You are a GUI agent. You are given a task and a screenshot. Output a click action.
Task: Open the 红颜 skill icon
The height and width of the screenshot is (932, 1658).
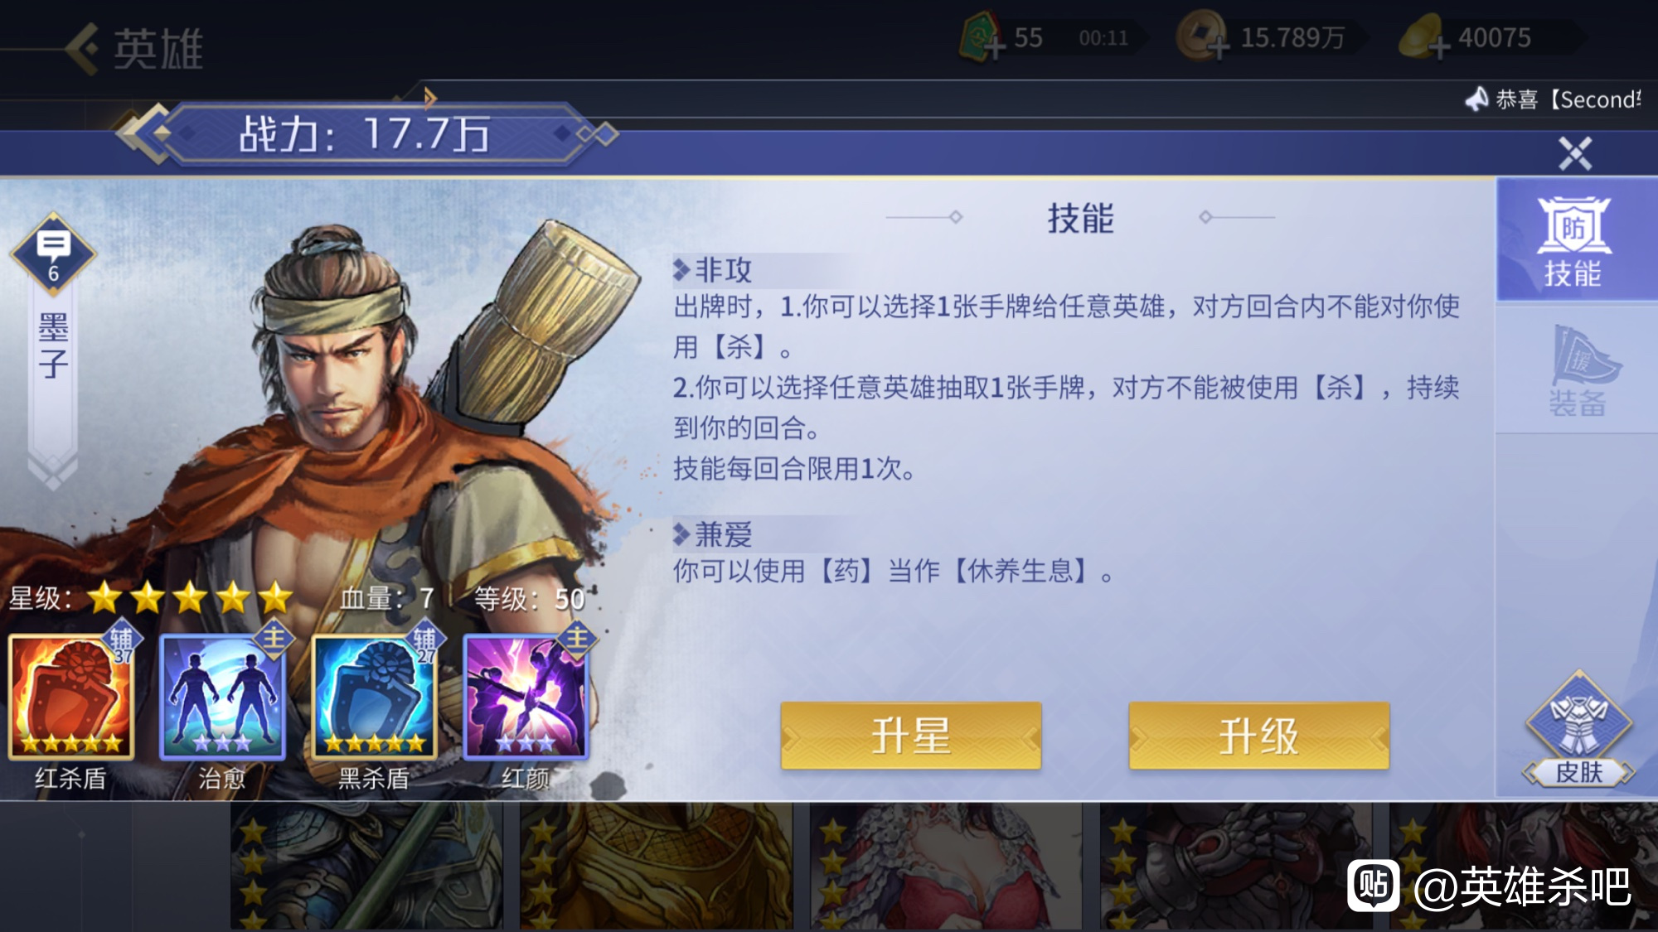(526, 697)
